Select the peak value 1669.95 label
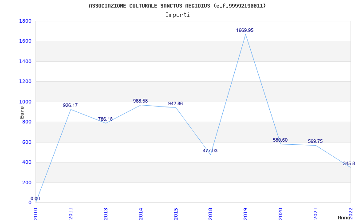Image resolution: width=355 pixels, height=222 pixels. click(x=245, y=30)
